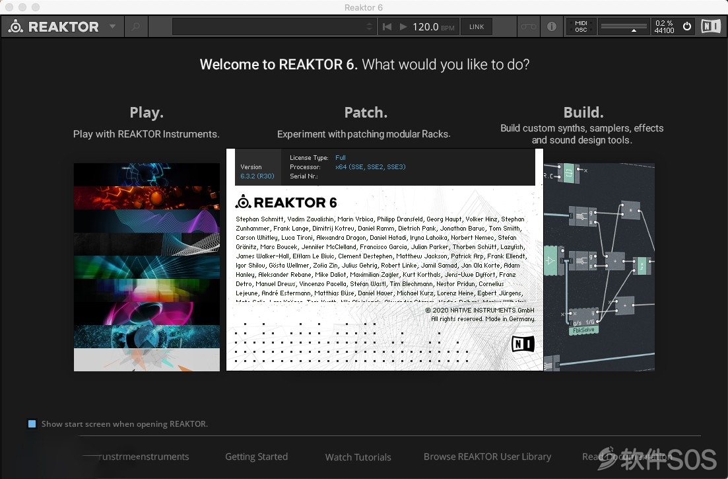Open Browse REAKTOR User Library link
The width and height of the screenshot is (728, 479).
click(x=487, y=457)
